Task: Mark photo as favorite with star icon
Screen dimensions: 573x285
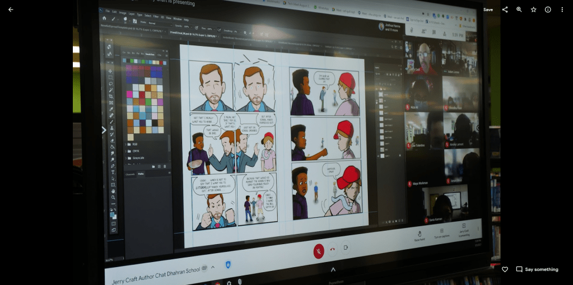Action: pos(534,10)
